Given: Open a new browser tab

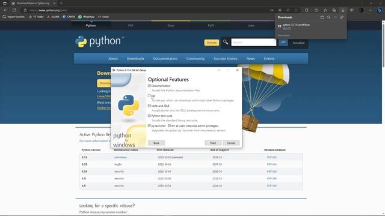Looking at the screenshot, I should click(61, 3).
